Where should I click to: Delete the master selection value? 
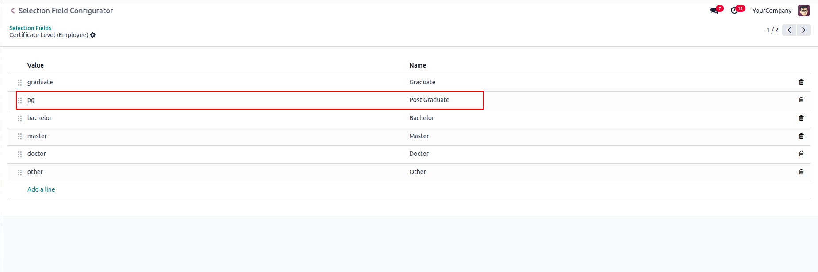pos(801,136)
